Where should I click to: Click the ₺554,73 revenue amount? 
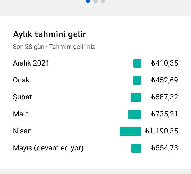coord(164,148)
